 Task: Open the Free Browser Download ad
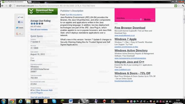[130, 28]
